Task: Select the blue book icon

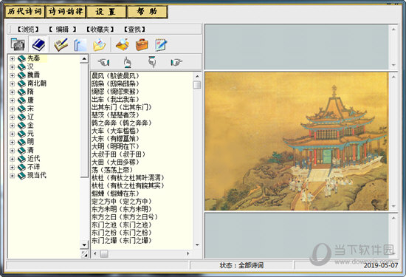Action: tap(38, 44)
